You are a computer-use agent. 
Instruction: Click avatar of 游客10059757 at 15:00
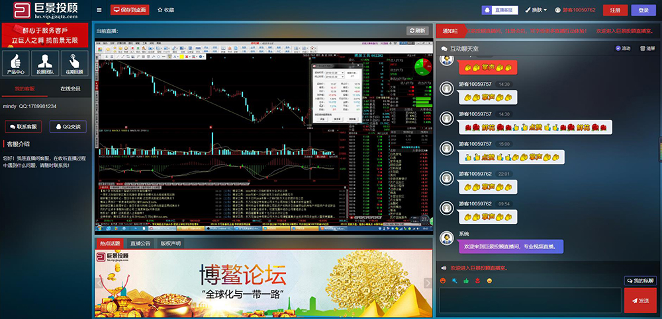point(447,148)
